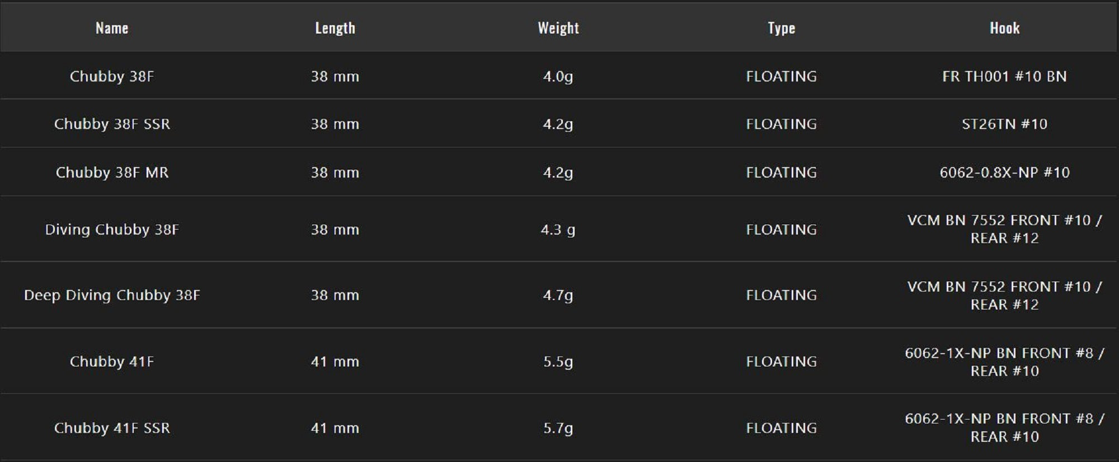Screen dimensions: 1119x462
Task: Select the 4.7g weight cell
Action: [x=558, y=295]
